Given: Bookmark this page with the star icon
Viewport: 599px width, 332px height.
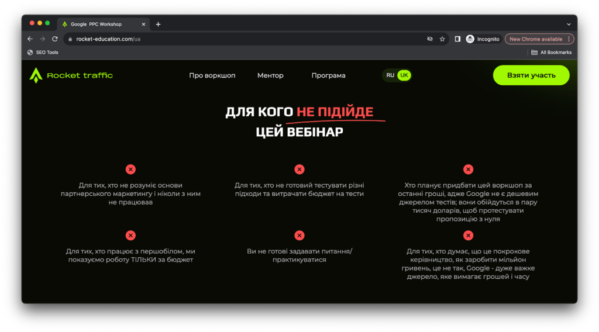Looking at the screenshot, I should (x=442, y=39).
